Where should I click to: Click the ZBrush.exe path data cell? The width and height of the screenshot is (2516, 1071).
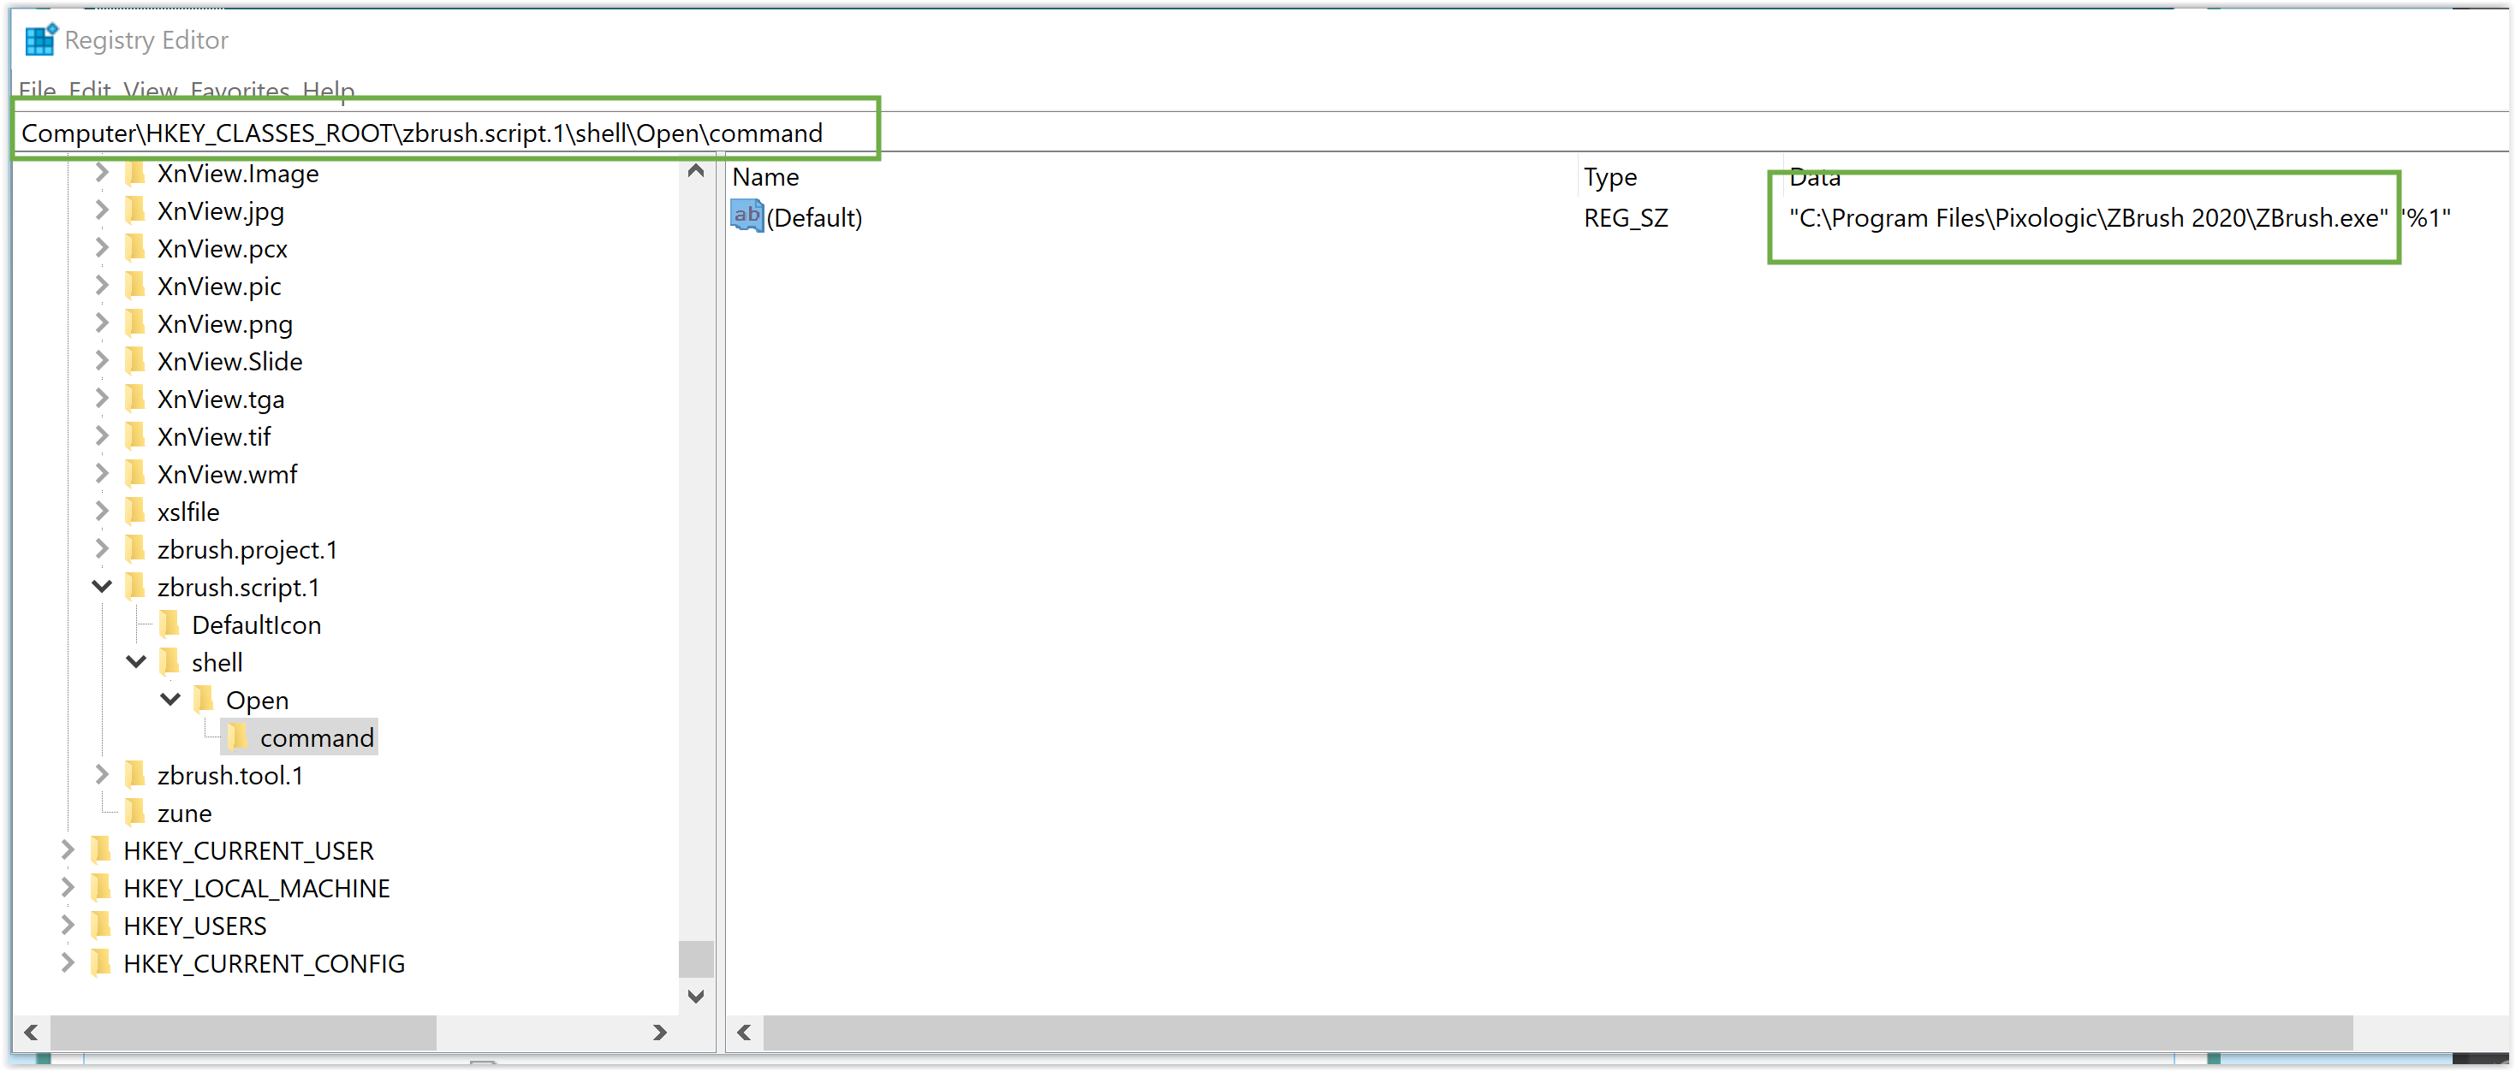tap(2120, 218)
